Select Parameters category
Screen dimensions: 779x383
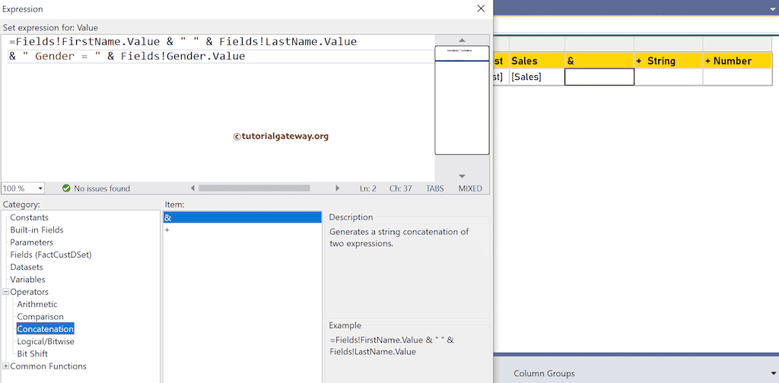[31, 242]
